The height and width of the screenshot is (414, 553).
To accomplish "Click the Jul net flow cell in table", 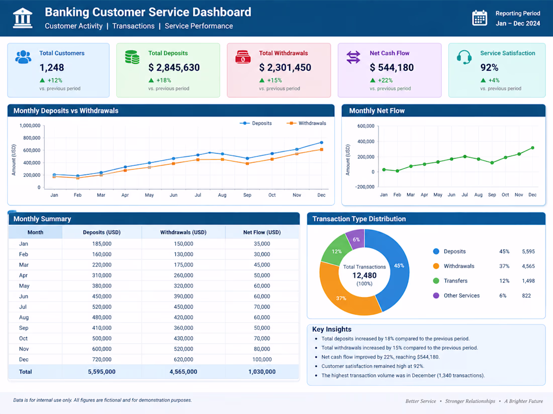I will [262, 307].
